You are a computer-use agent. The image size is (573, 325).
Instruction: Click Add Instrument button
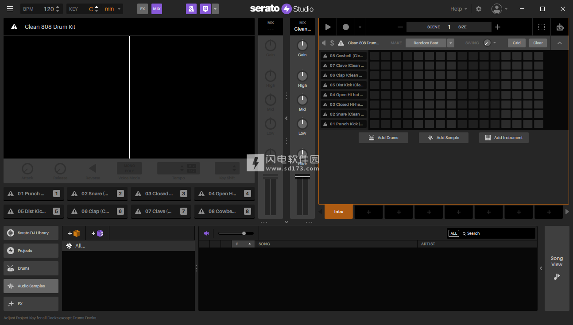point(504,138)
